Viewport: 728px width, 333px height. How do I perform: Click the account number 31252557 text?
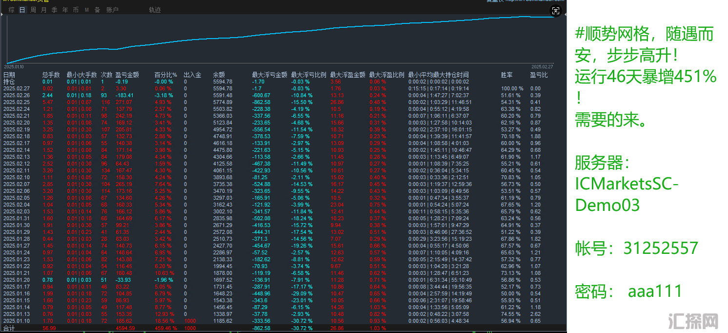click(x=661, y=248)
